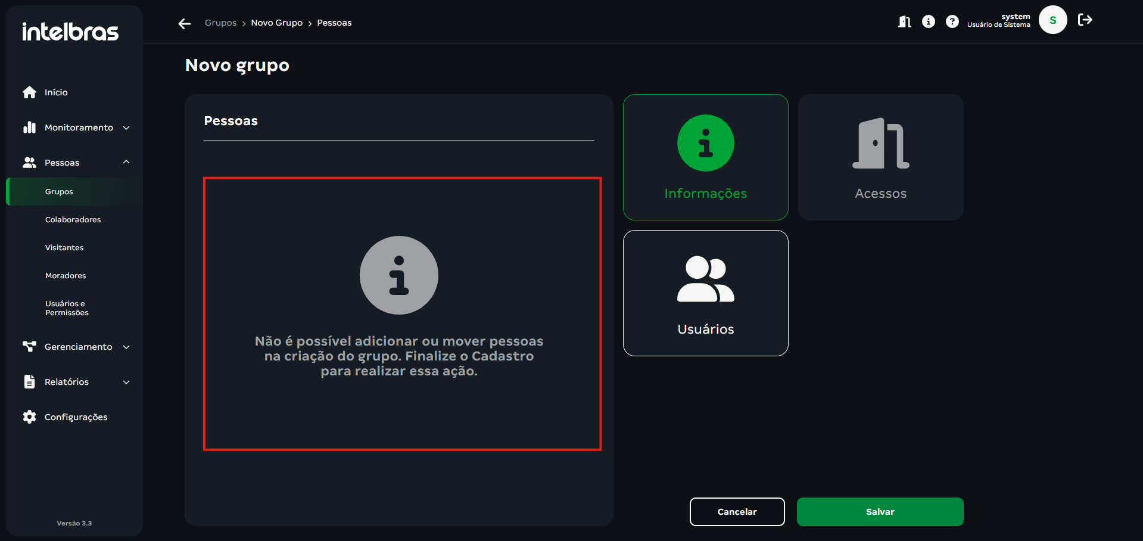1143x541 pixels.
Task: Open the info icon in header
Action: coord(928,21)
